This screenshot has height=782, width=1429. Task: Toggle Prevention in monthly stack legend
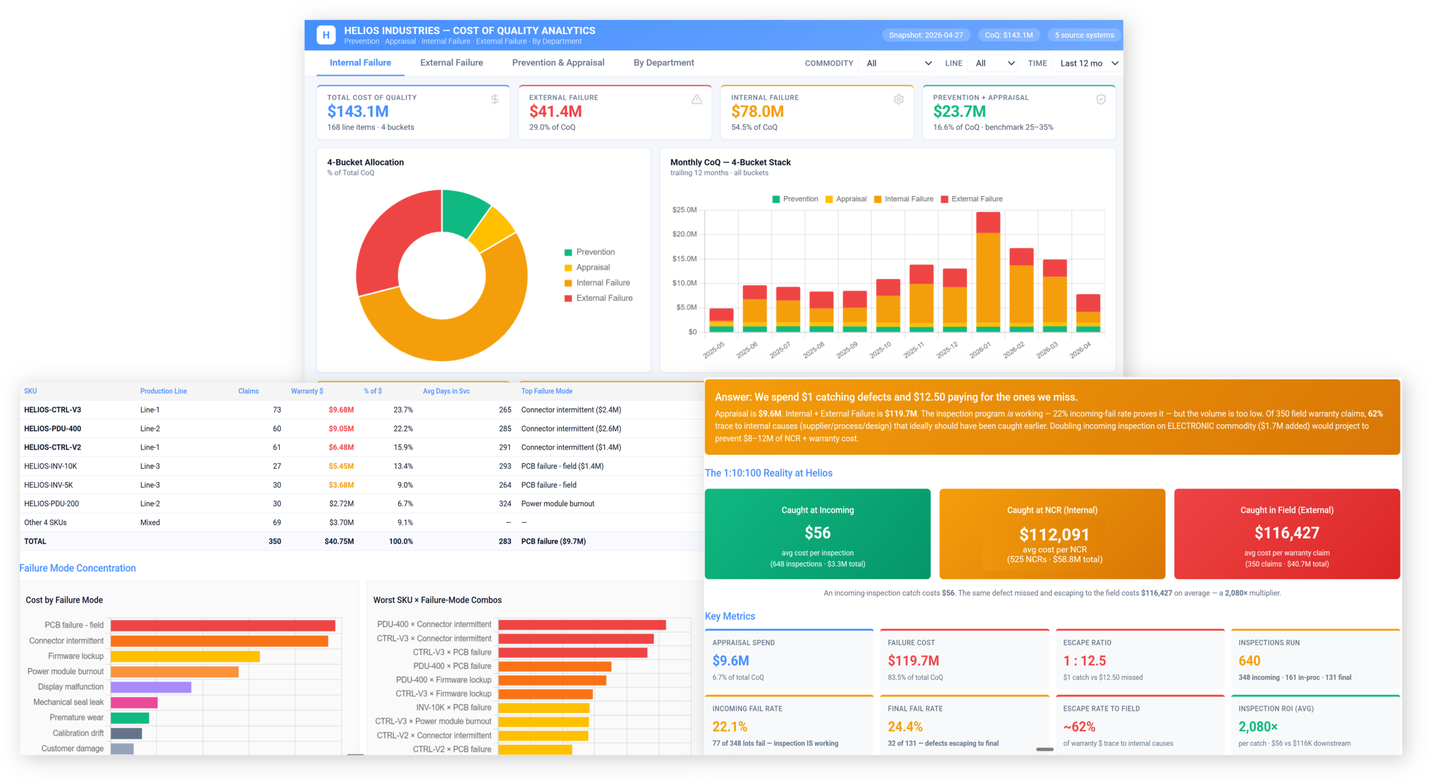click(x=795, y=199)
